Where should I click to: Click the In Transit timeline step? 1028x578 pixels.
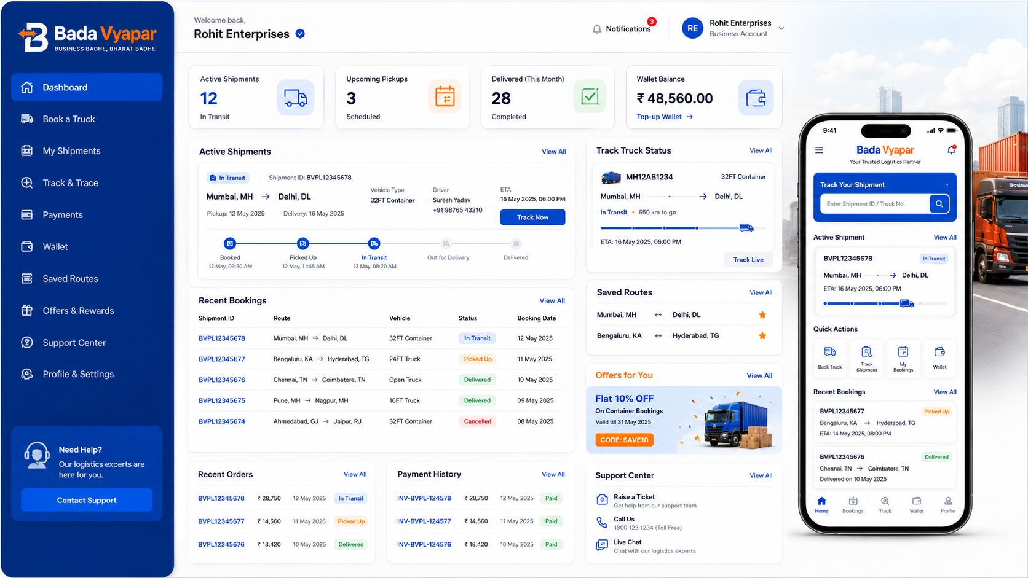point(374,244)
